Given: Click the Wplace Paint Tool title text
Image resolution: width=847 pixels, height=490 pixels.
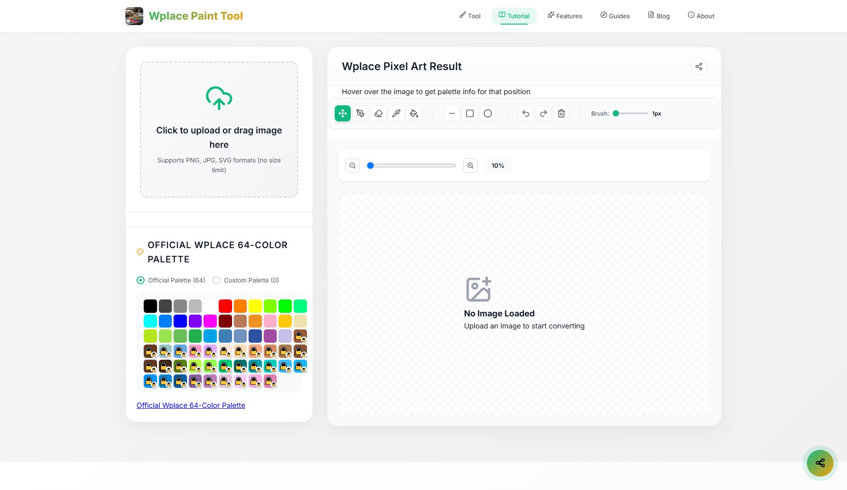Looking at the screenshot, I should point(195,16).
